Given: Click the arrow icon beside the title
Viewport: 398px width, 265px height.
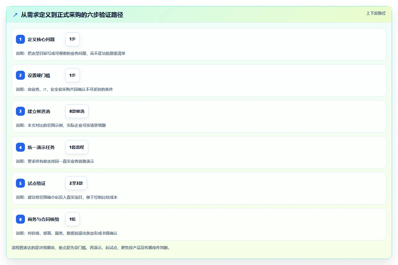Looking at the screenshot, I should coord(15,15).
